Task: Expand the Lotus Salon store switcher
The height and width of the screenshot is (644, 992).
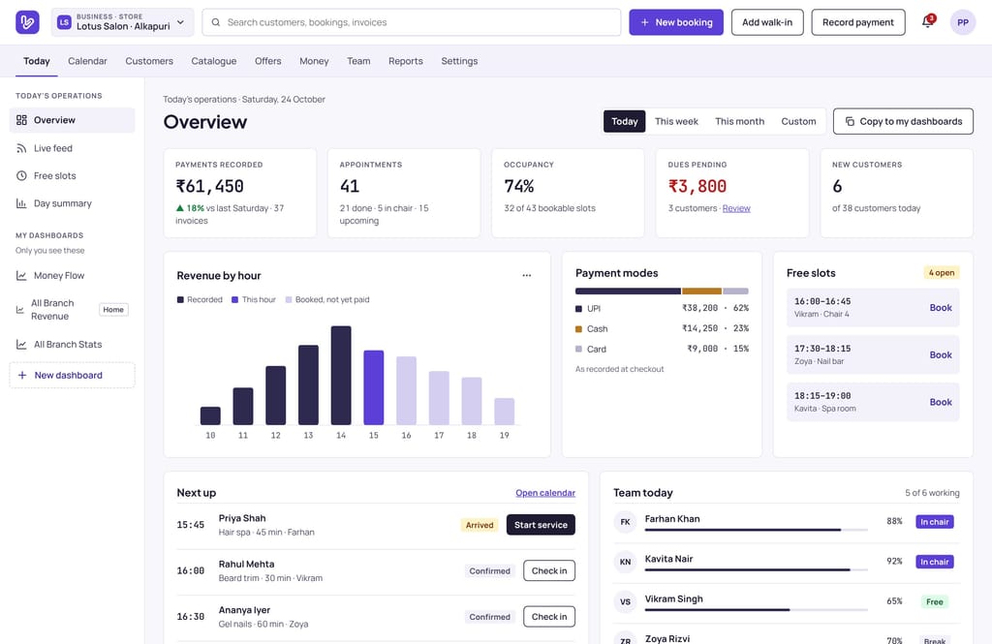Action: coord(122,22)
